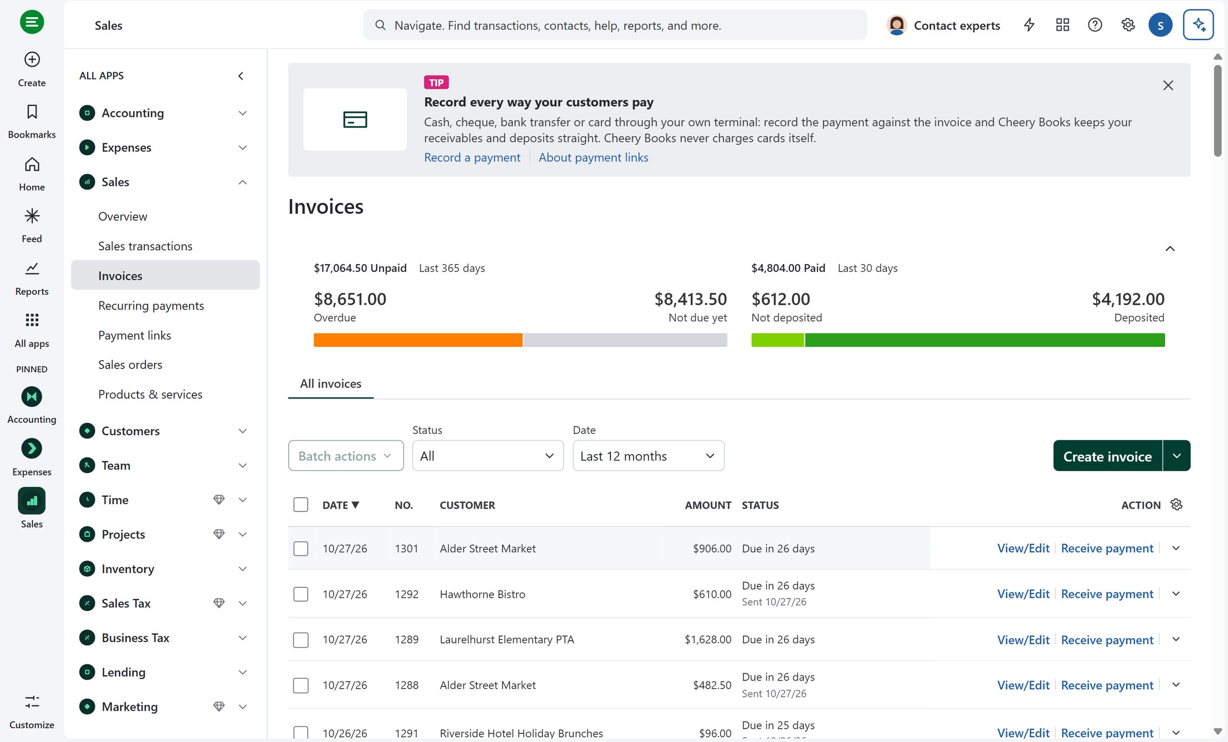Viewport: 1228px width, 742px height.
Task: Click the Create invoice button
Action: (x=1107, y=455)
